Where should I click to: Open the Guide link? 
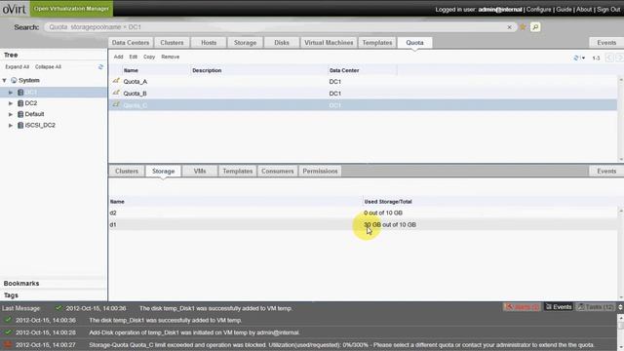point(564,9)
